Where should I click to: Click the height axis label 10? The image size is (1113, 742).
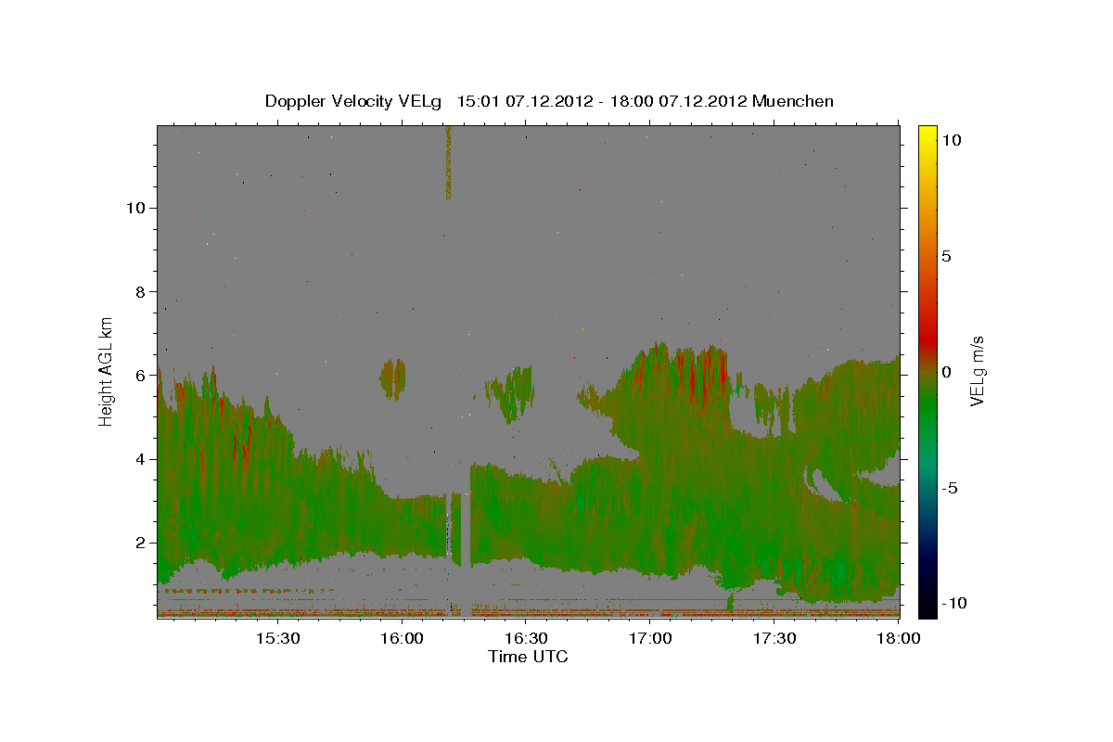pyautogui.click(x=138, y=208)
